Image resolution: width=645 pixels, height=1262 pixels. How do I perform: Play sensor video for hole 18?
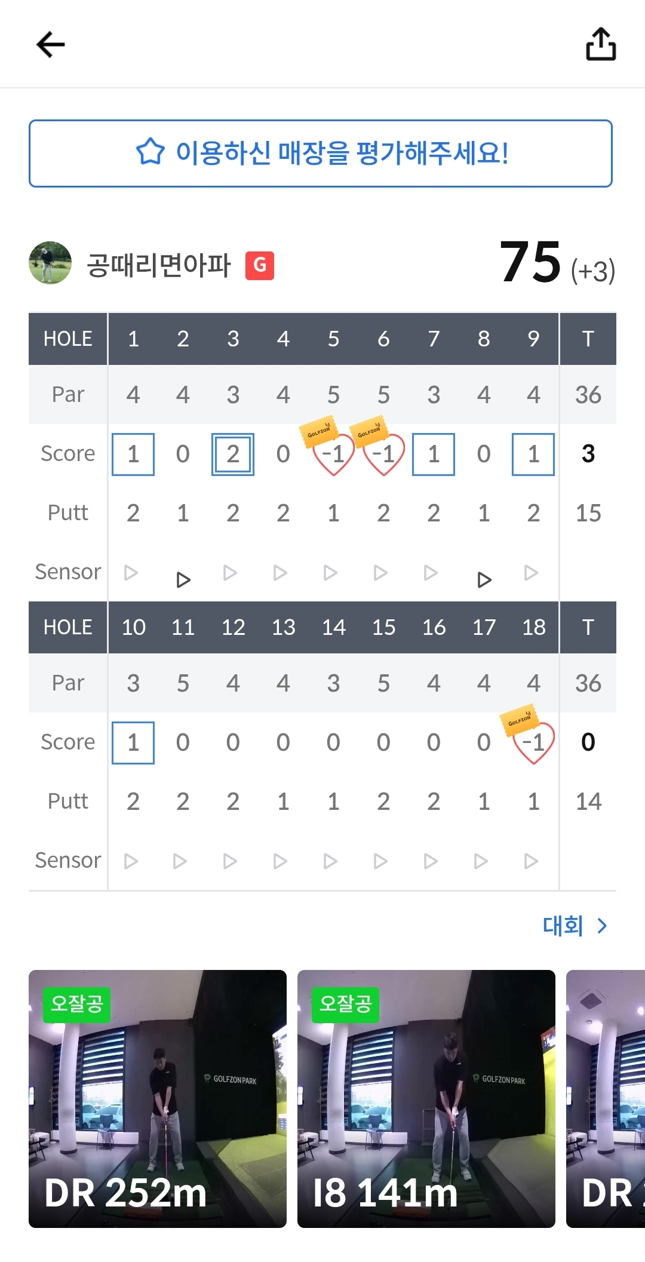tap(531, 861)
